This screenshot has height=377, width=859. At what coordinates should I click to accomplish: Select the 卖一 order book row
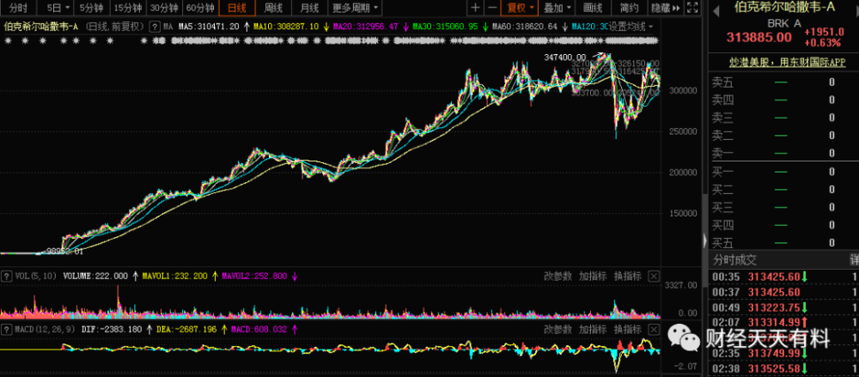tap(783, 153)
